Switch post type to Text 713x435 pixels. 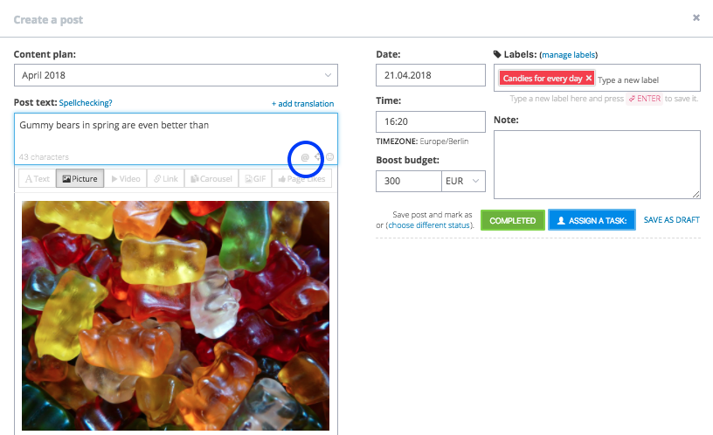(x=38, y=179)
